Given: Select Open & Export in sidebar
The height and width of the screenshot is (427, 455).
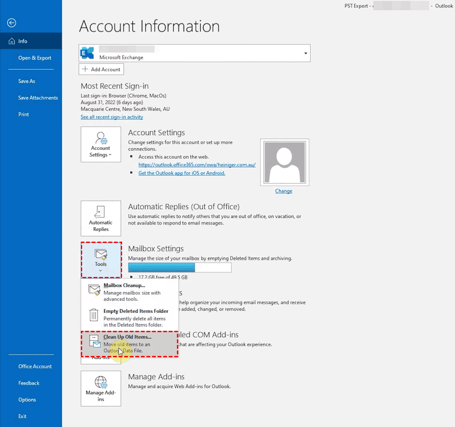Looking at the screenshot, I should (x=35, y=58).
